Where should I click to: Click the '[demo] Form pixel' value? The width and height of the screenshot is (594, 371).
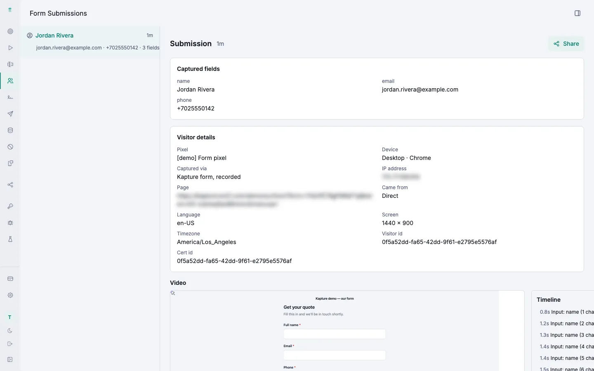tap(202, 158)
